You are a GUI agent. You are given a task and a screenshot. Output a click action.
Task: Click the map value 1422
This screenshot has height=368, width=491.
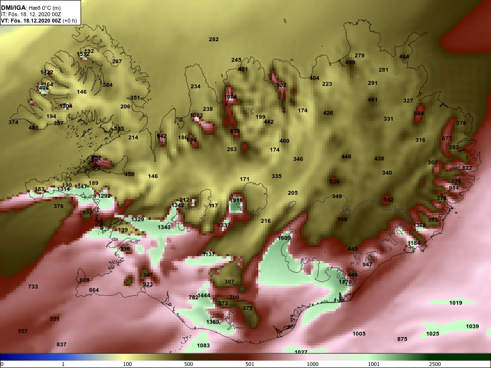pos(47,73)
